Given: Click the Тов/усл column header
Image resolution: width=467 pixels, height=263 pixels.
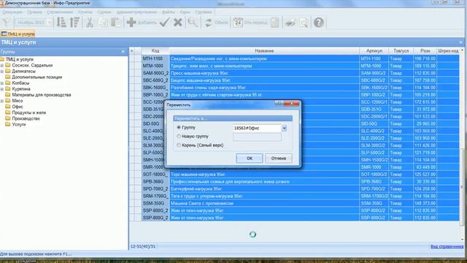Looking at the screenshot, I should [401, 51].
